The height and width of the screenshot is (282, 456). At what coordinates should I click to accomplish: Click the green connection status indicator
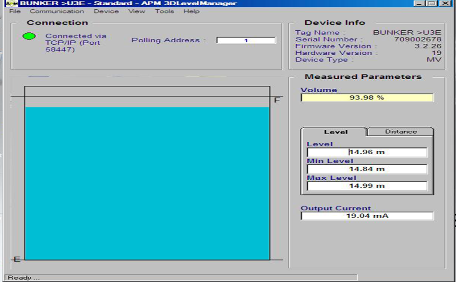point(29,37)
